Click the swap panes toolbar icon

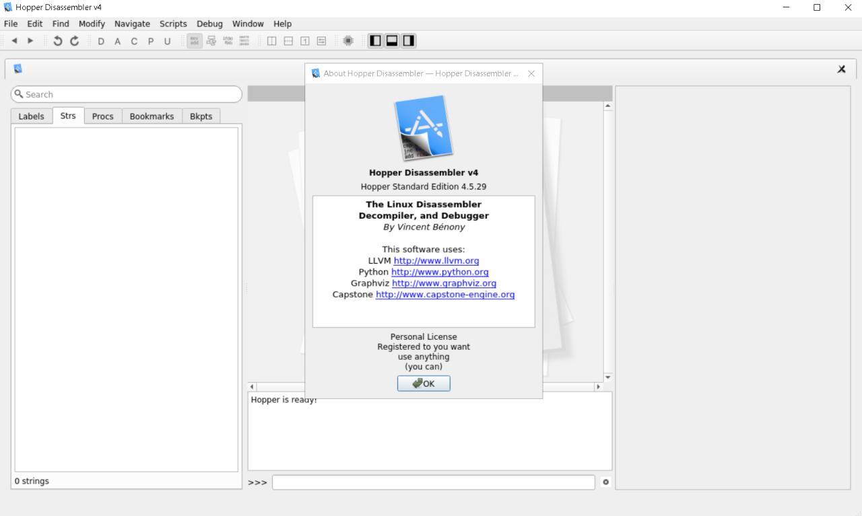(x=321, y=41)
